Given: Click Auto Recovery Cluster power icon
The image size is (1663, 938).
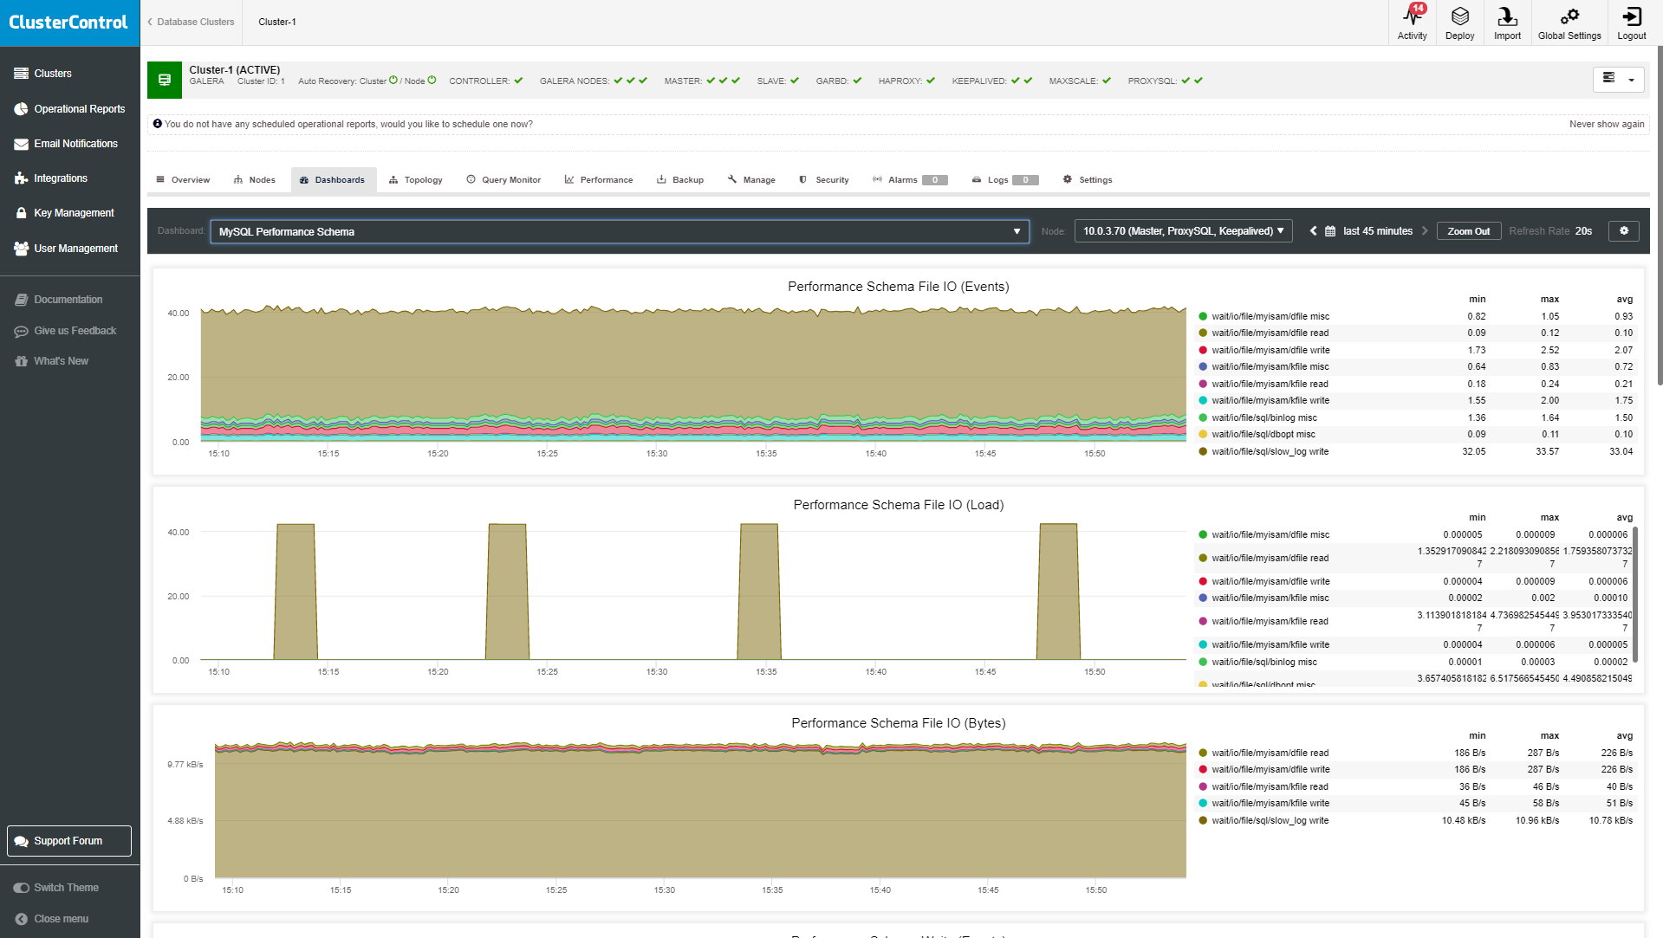Looking at the screenshot, I should [393, 81].
